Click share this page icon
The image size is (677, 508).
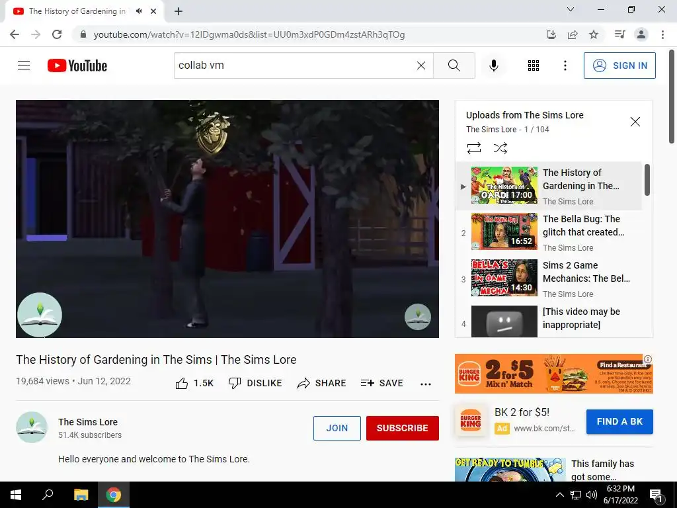point(573,34)
